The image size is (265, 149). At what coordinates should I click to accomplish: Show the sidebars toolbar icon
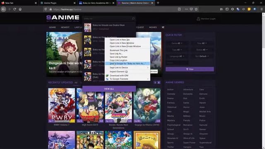pyautogui.click(x=227, y=9)
